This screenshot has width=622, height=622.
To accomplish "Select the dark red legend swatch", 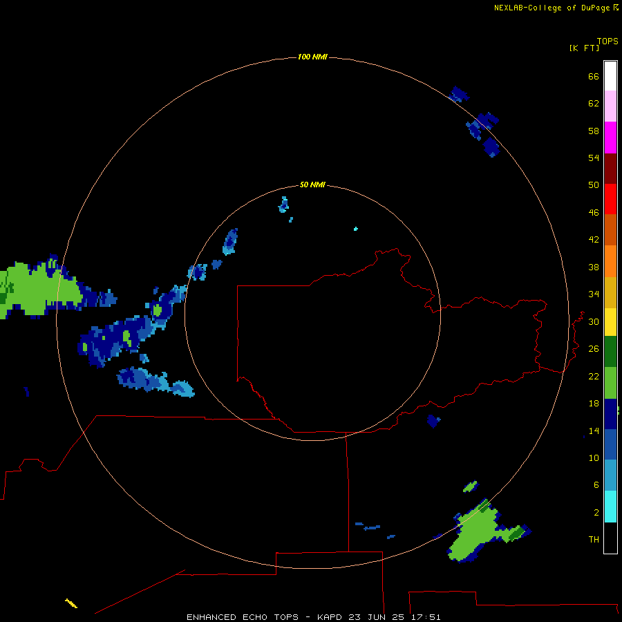I will click(x=610, y=168).
